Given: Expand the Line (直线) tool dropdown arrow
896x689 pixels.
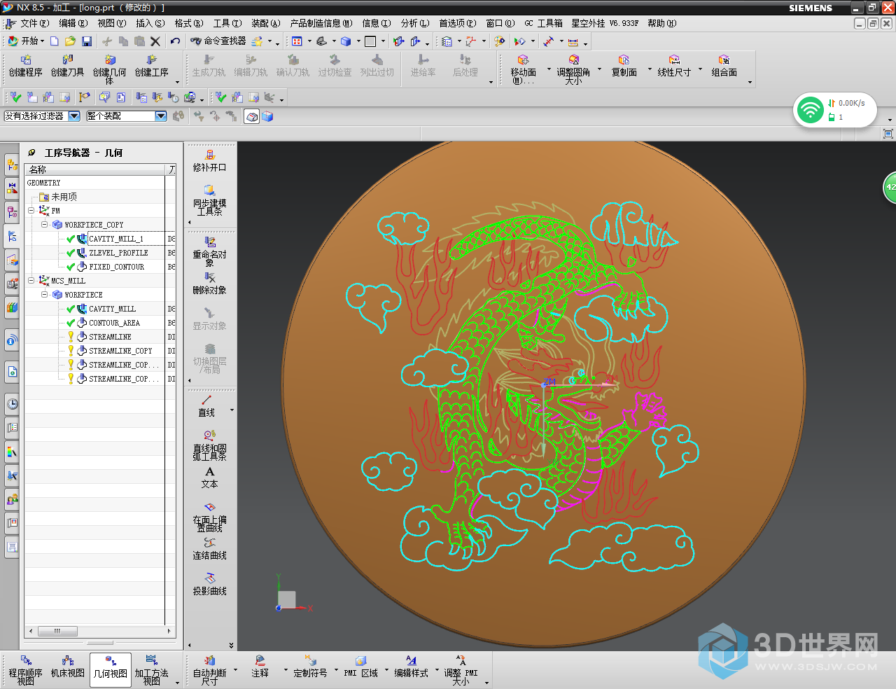Looking at the screenshot, I should click(232, 410).
